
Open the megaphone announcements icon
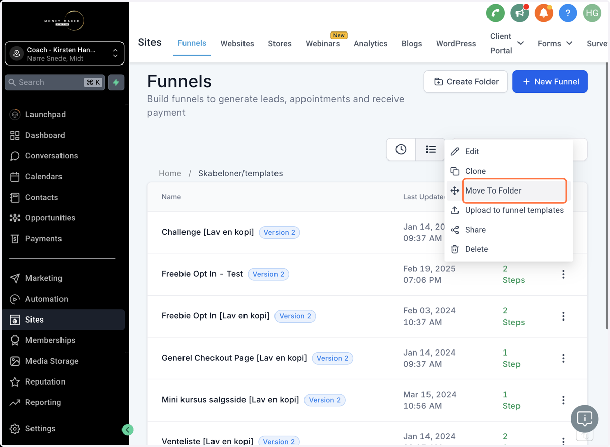[520, 13]
